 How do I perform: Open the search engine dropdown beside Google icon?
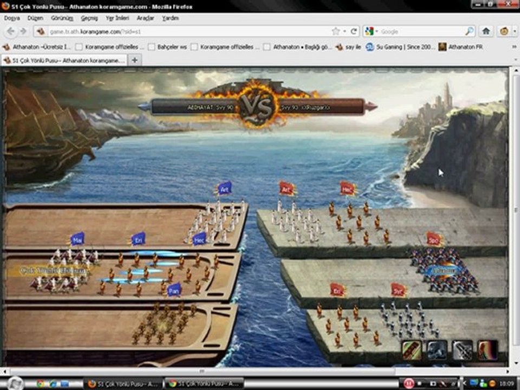point(377,31)
